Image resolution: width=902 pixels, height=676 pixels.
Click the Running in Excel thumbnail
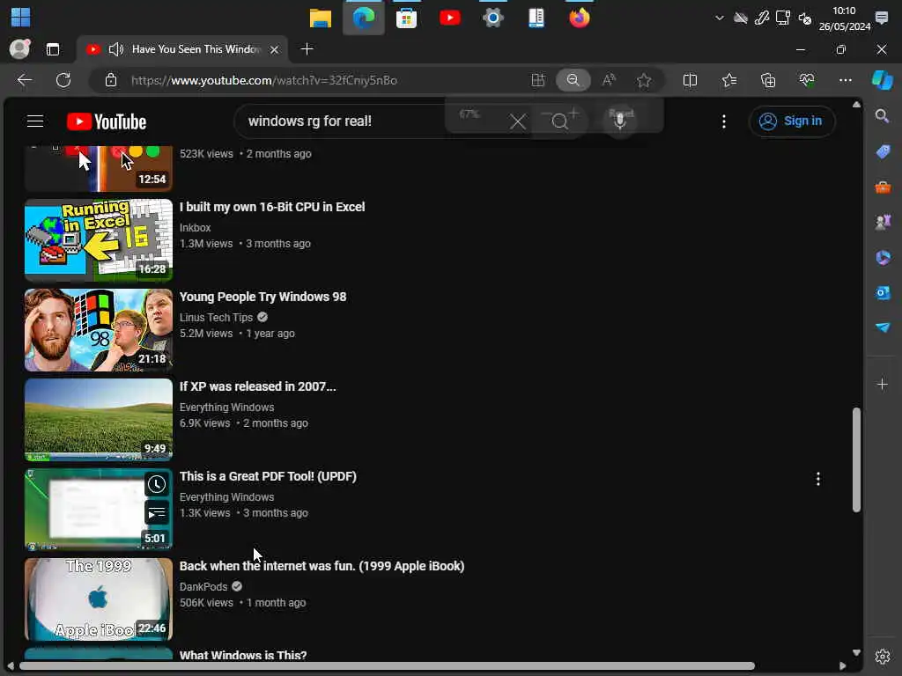click(99, 240)
